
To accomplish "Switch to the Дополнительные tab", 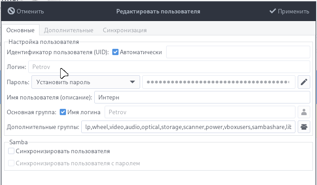I will [x=68, y=30].
